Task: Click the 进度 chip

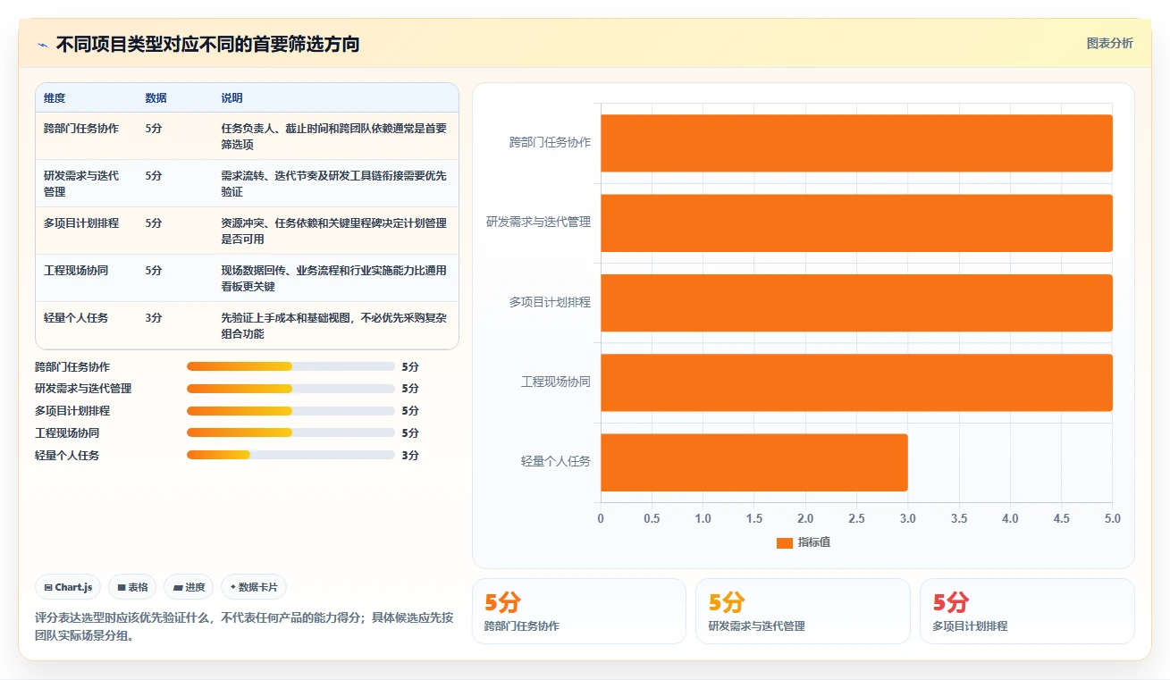Action: pyautogui.click(x=189, y=587)
